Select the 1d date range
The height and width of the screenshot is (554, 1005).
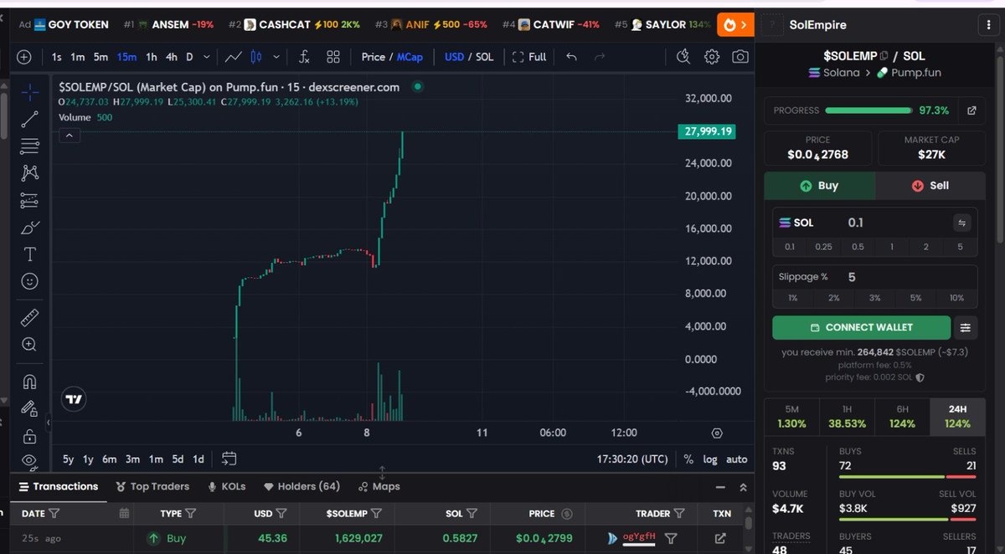click(198, 459)
